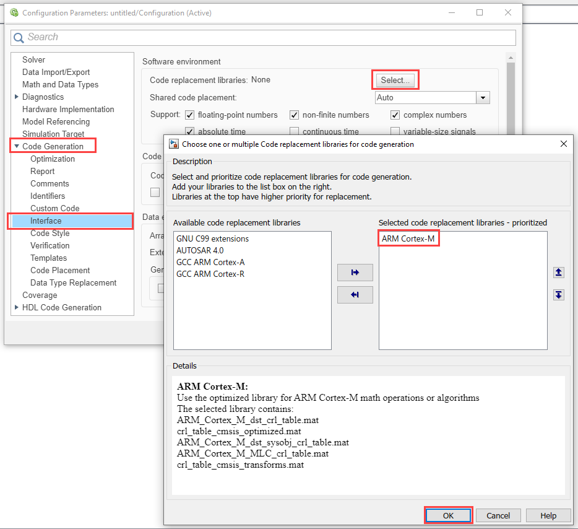578x529 pixels.
Task: Cancel the library selection dialog
Action: (x=498, y=515)
